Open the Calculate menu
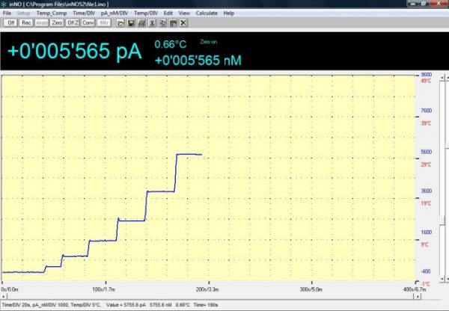Image resolution: width=449 pixels, height=311 pixels. pyautogui.click(x=207, y=13)
